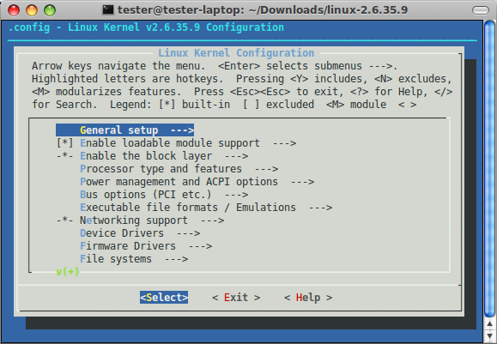Click the arrow after Bus options
This screenshot has width=497, height=344.
(x=236, y=195)
